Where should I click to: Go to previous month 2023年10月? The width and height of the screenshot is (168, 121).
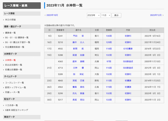pos(52,15)
